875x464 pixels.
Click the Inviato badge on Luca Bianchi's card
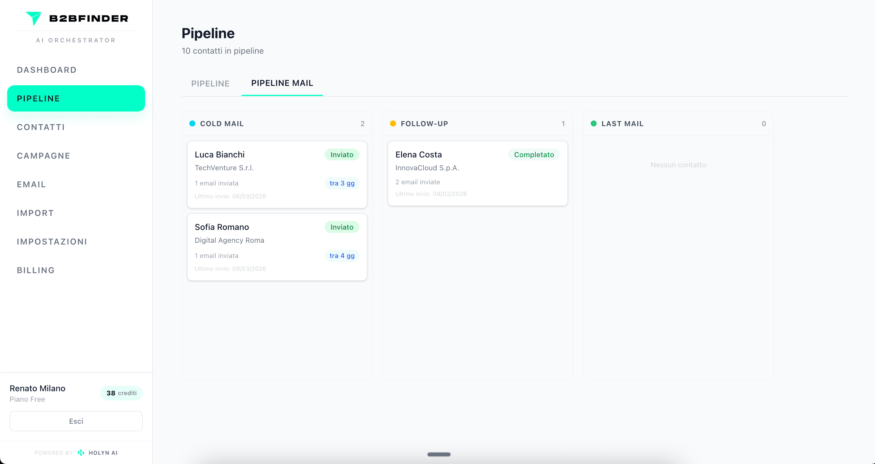(342, 154)
